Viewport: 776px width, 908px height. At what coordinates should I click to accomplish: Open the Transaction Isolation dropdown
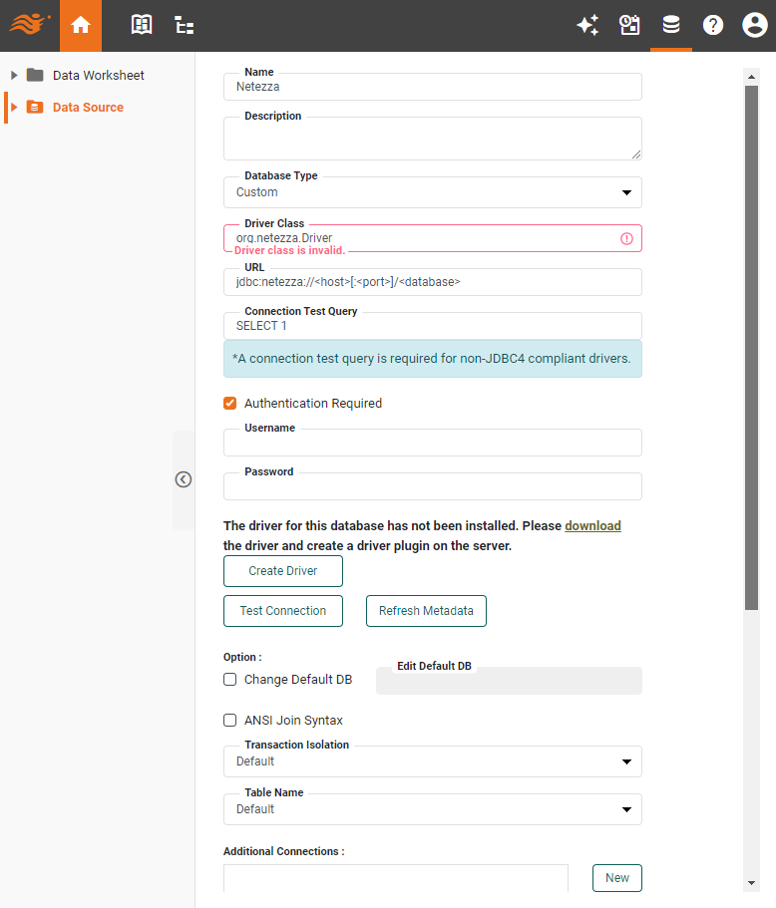pyautogui.click(x=626, y=760)
